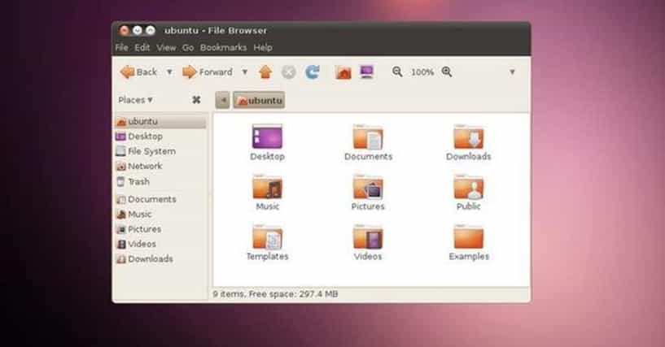Go to Home folder via toolbar icon
Viewport: 665px width, 347px height.
(343, 72)
